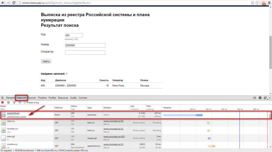This screenshot has height=152, width=272.
Task: Clear the network log with the clear icon
Action: (8, 102)
